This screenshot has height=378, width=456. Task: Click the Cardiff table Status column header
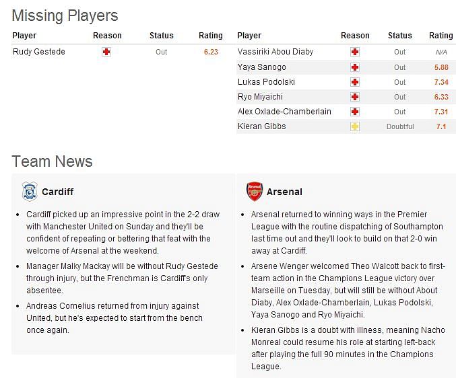coord(162,36)
